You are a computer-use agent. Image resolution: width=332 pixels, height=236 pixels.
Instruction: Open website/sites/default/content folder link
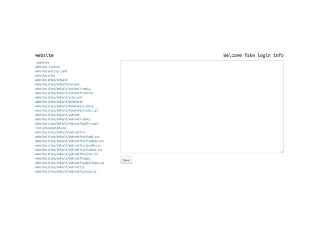pyautogui.click(x=57, y=84)
